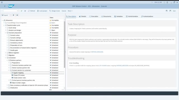The height and width of the screenshot is (100, 179).
Task: Collapse the Business partners node
Action: 7,60
